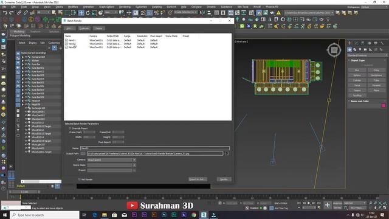The image size is (389, 219).
Task: Toggle visibility eye of VRayLight207
Action: (x=26, y=145)
